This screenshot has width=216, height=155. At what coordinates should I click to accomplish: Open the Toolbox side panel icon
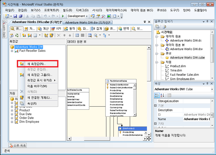[x=4, y=30]
